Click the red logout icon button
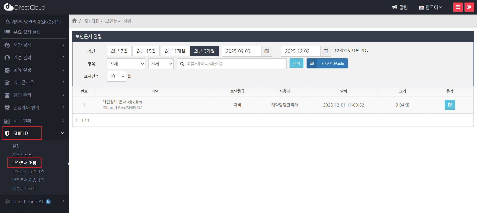Screen dimensions: 477x213 coord(469,7)
